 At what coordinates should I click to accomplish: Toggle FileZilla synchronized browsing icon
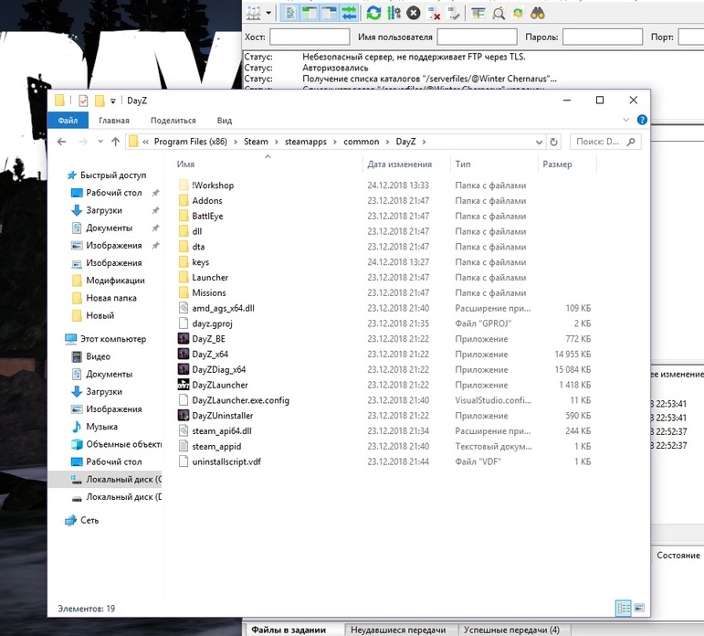tap(518, 13)
